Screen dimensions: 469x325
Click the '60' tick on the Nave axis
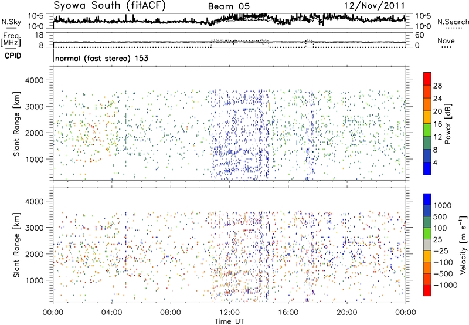(x=419, y=35)
